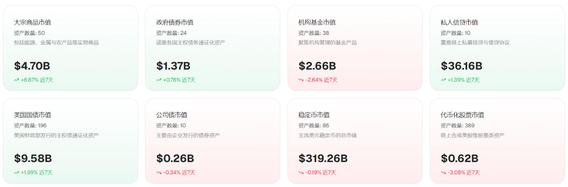Click the $36.16B private credit value

click(x=461, y=66)
